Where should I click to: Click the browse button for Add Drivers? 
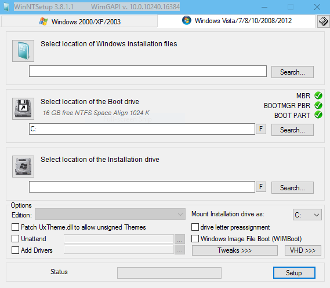coord(180,250)
